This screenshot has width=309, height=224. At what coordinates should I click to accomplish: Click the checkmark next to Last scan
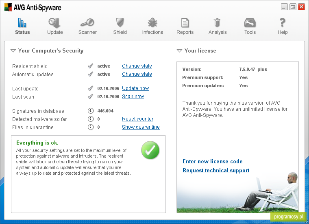coord(90,96)
